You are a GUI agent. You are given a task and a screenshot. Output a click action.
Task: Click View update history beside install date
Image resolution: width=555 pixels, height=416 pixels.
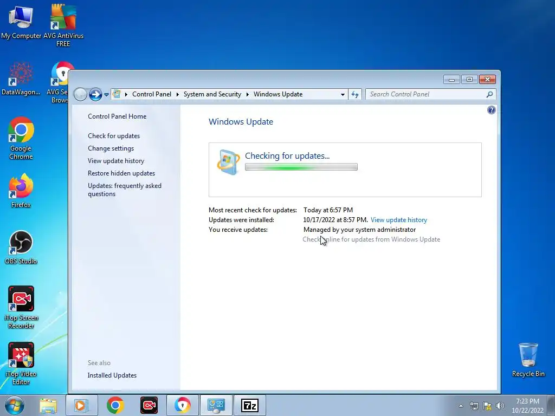(x=399, y=220)
